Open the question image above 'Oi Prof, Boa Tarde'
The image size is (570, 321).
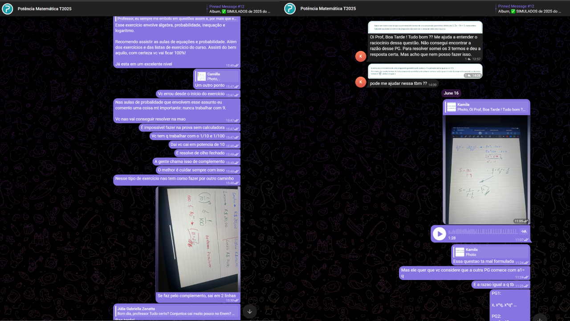coord(425,27)
